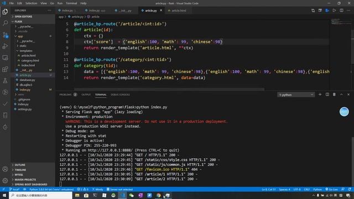Open the Extensions view

5,69
